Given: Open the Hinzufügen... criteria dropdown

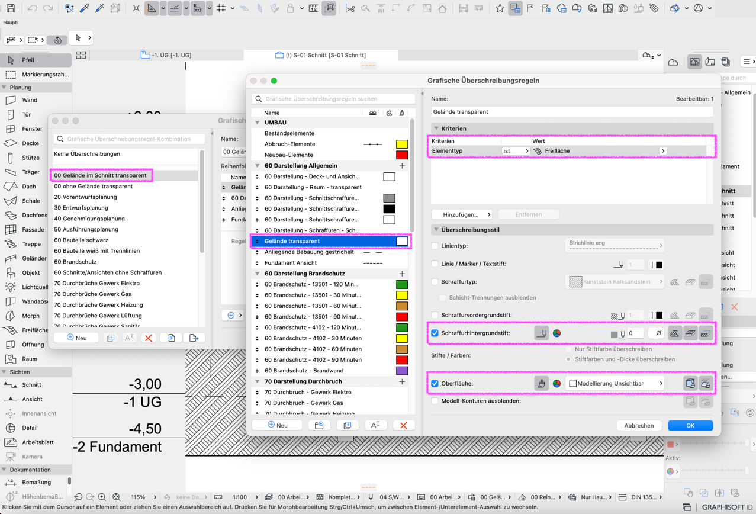Looking at the screenshot, I should (x=462, y=214).
